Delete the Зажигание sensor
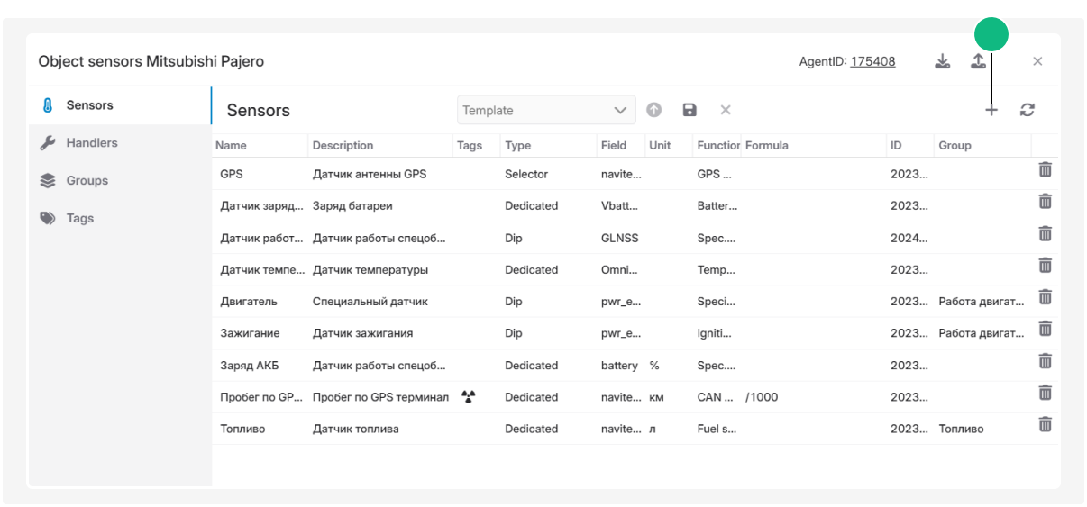The image size is (1087, 507). (1045, 329)
